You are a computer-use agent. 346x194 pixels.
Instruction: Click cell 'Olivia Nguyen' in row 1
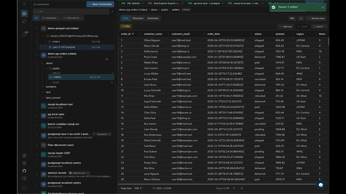tap(152, 40)
